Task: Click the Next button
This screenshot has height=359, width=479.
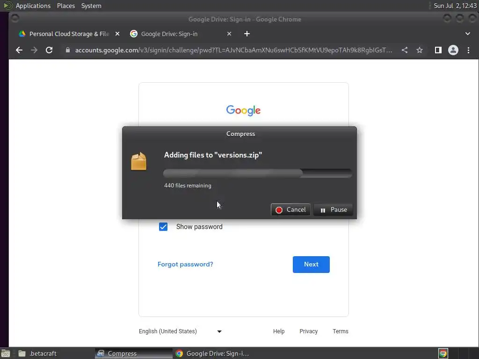Action: click(311, 265)
